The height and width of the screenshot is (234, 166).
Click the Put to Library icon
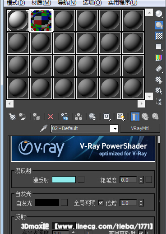[92, 117]
